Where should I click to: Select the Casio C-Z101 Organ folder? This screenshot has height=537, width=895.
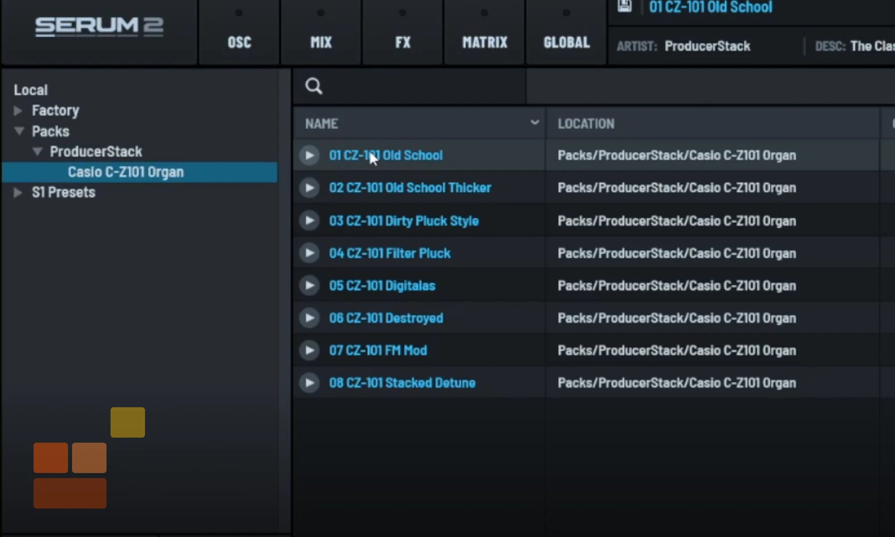pyautogui.click(x=126, y=172)
